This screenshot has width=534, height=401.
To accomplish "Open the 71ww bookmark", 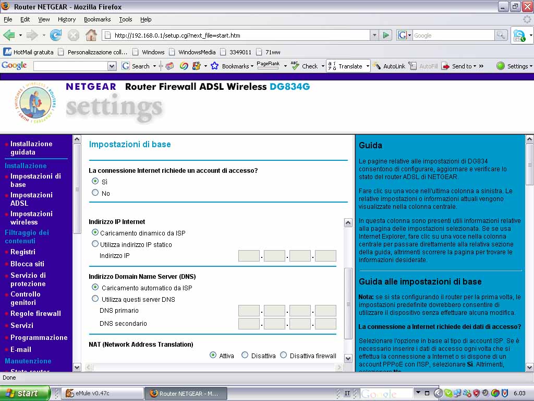I will click(269, 52).
